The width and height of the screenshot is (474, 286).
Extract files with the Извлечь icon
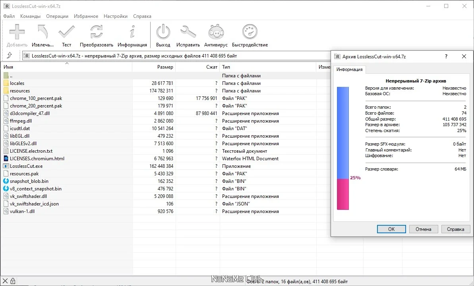click(43, 32)
